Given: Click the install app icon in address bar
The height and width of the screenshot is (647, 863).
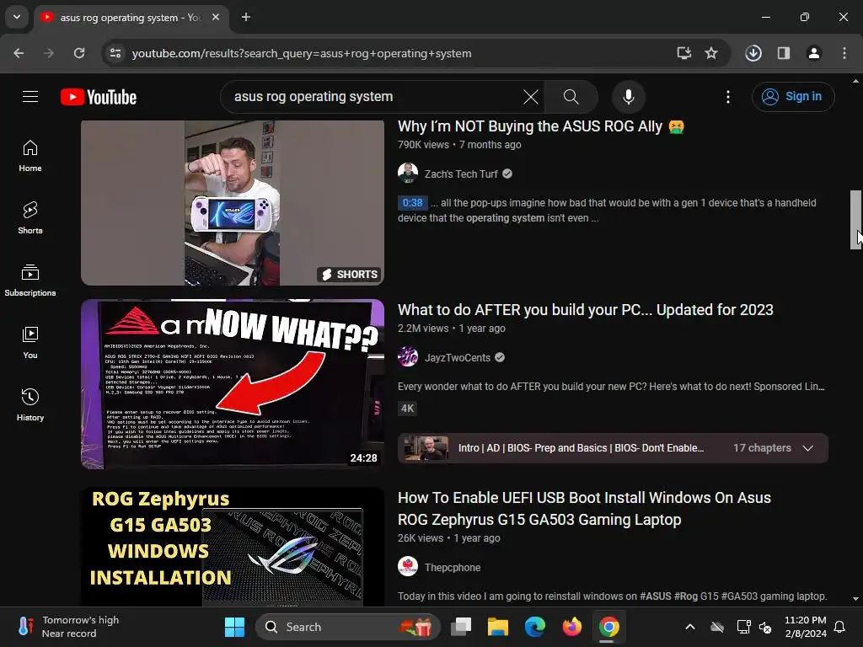Looking at the screenshot, I should point(683,53).
